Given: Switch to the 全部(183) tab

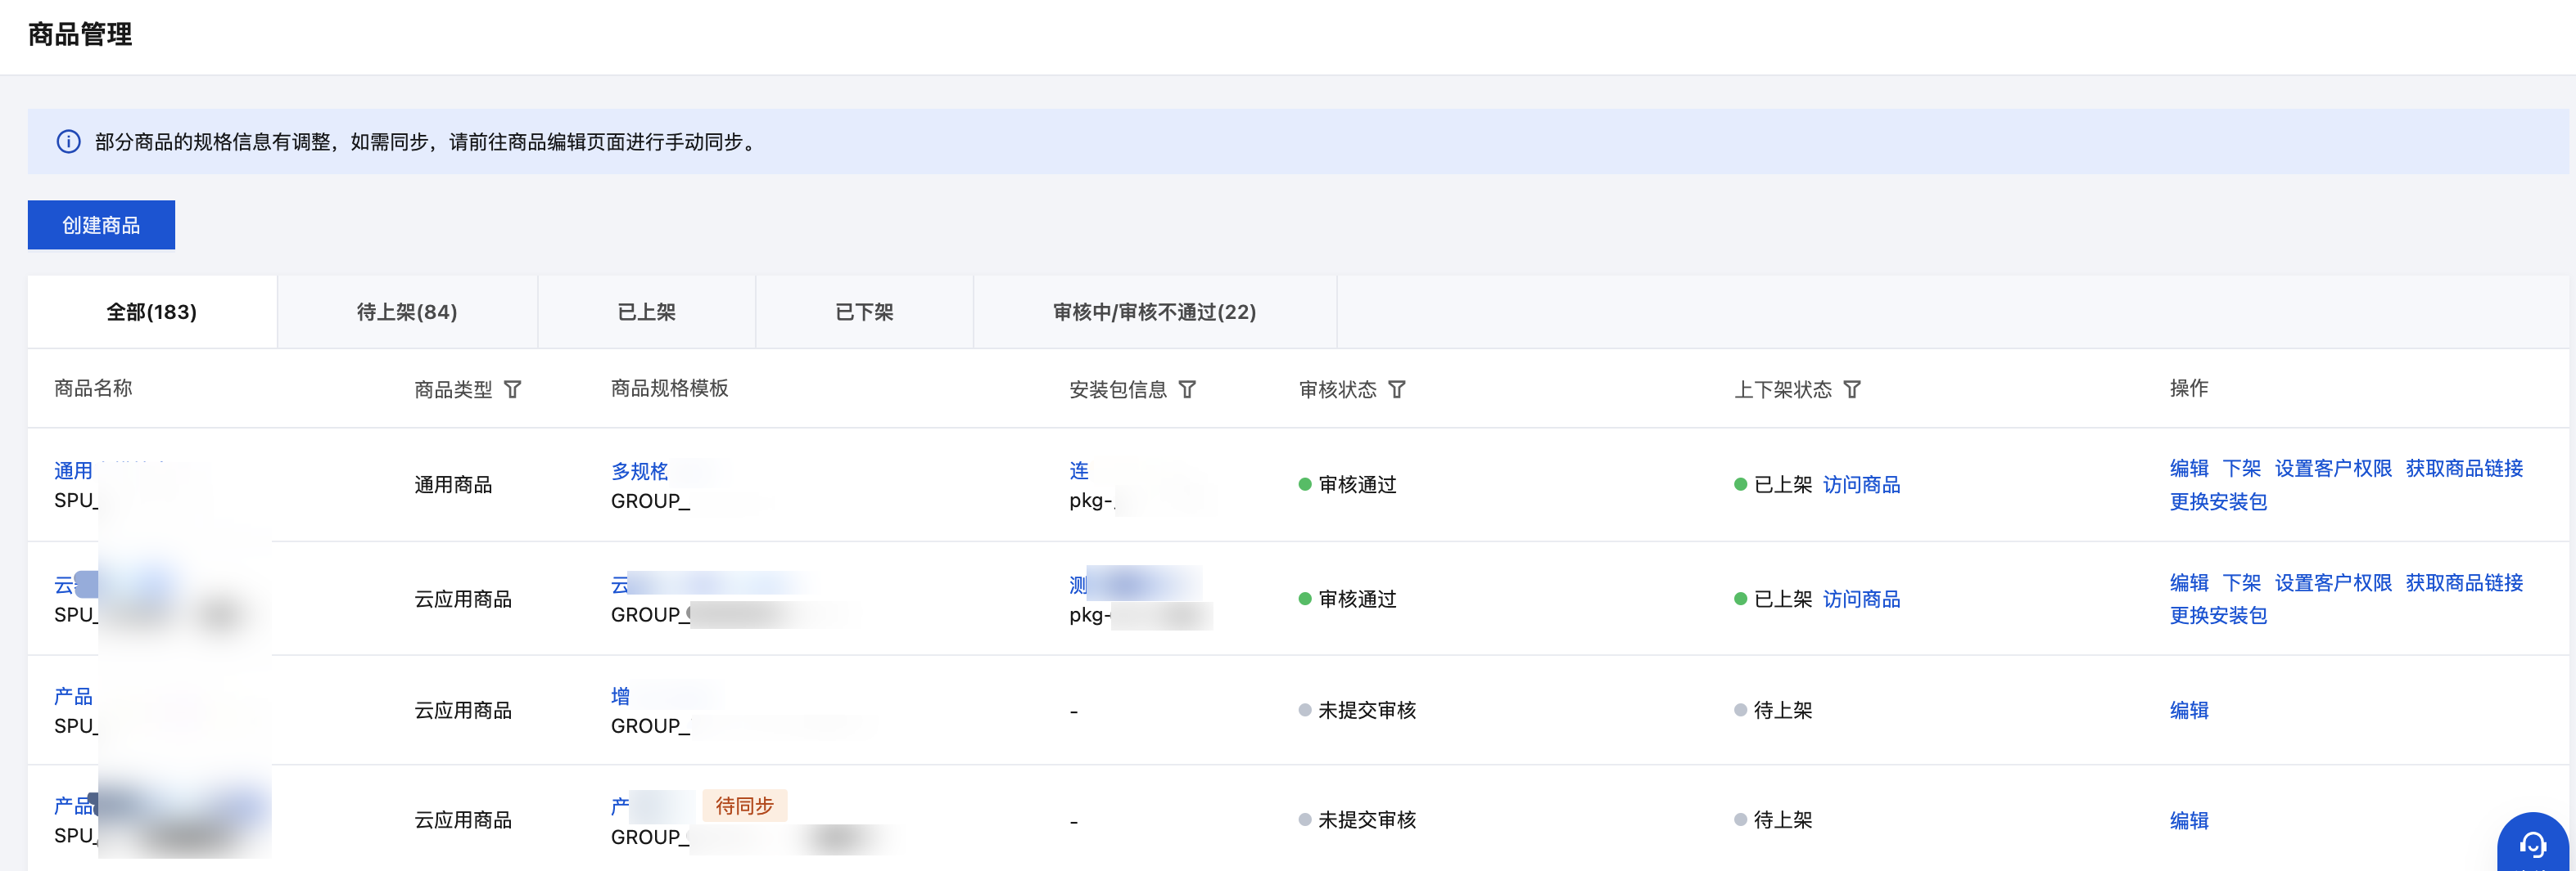Looking at the screenshot, I should pos(152,312).
